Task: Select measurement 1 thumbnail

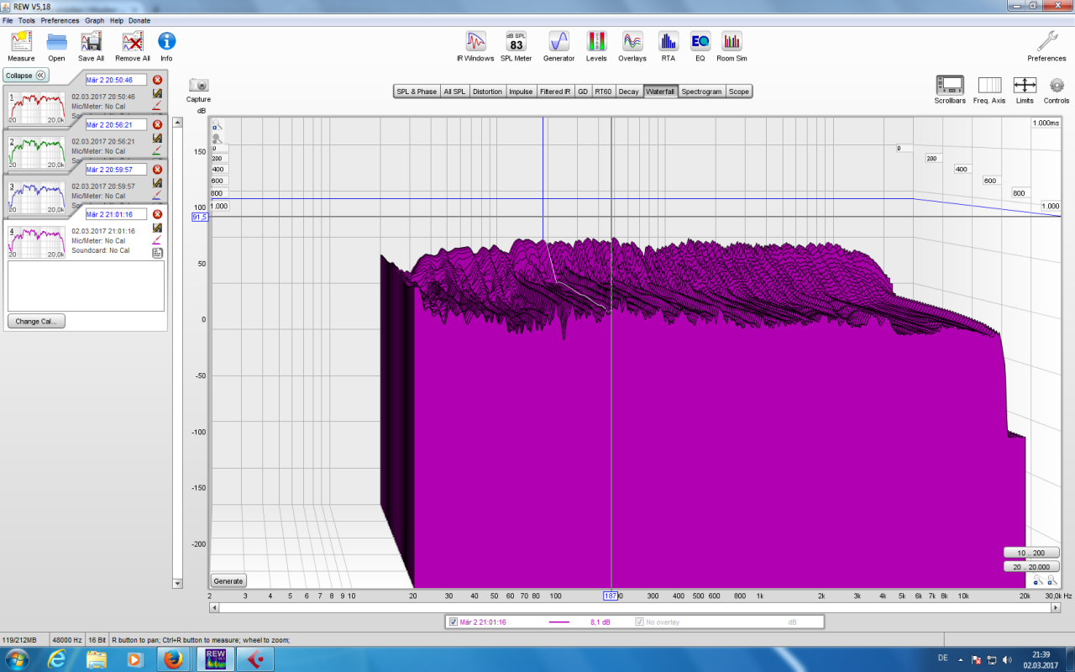Action: [x=36, y=108]
